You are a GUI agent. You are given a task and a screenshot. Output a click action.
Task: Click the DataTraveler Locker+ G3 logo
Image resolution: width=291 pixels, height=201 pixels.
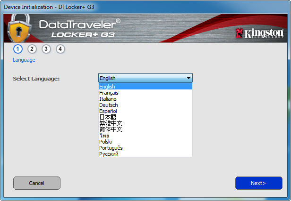point(80,28)
